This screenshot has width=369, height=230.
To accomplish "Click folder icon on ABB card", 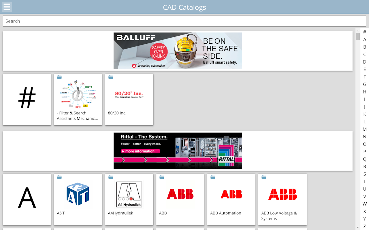I will pos(162,177).
